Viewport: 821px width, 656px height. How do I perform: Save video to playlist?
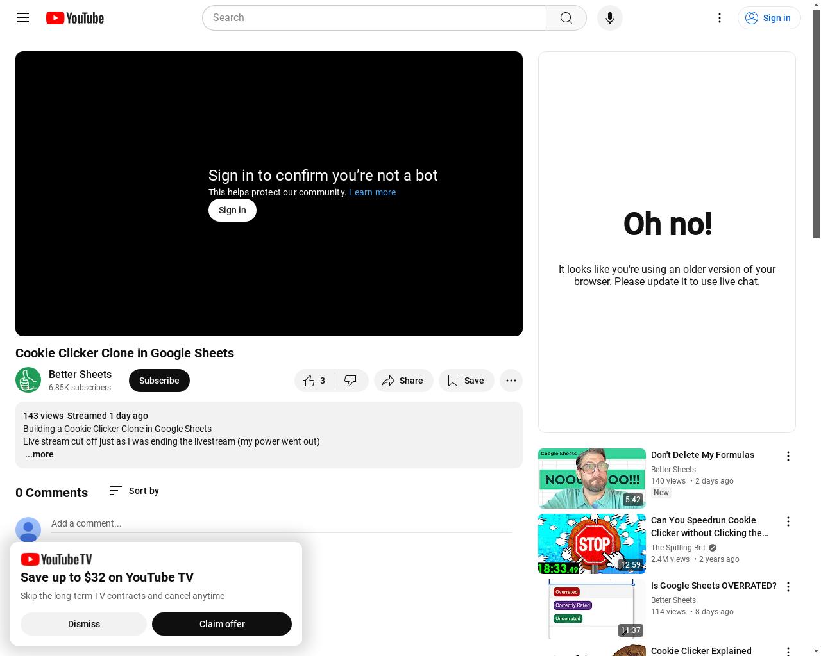466,381
